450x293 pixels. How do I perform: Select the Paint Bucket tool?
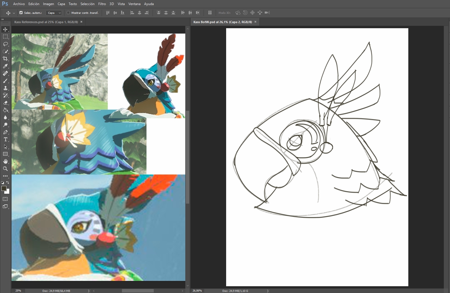[x=5, y=110]
